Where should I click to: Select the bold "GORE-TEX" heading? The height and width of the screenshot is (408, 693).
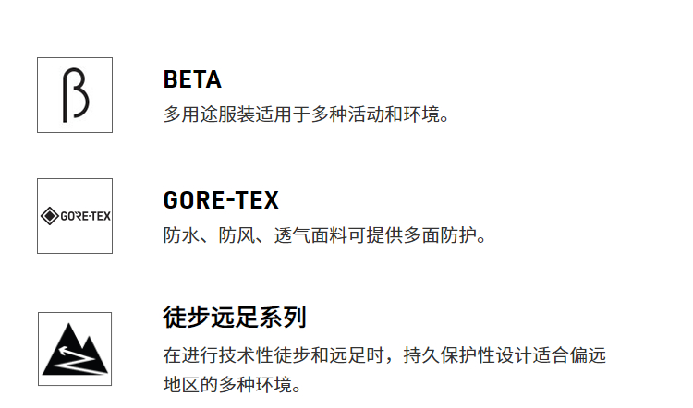click(221, 200)
